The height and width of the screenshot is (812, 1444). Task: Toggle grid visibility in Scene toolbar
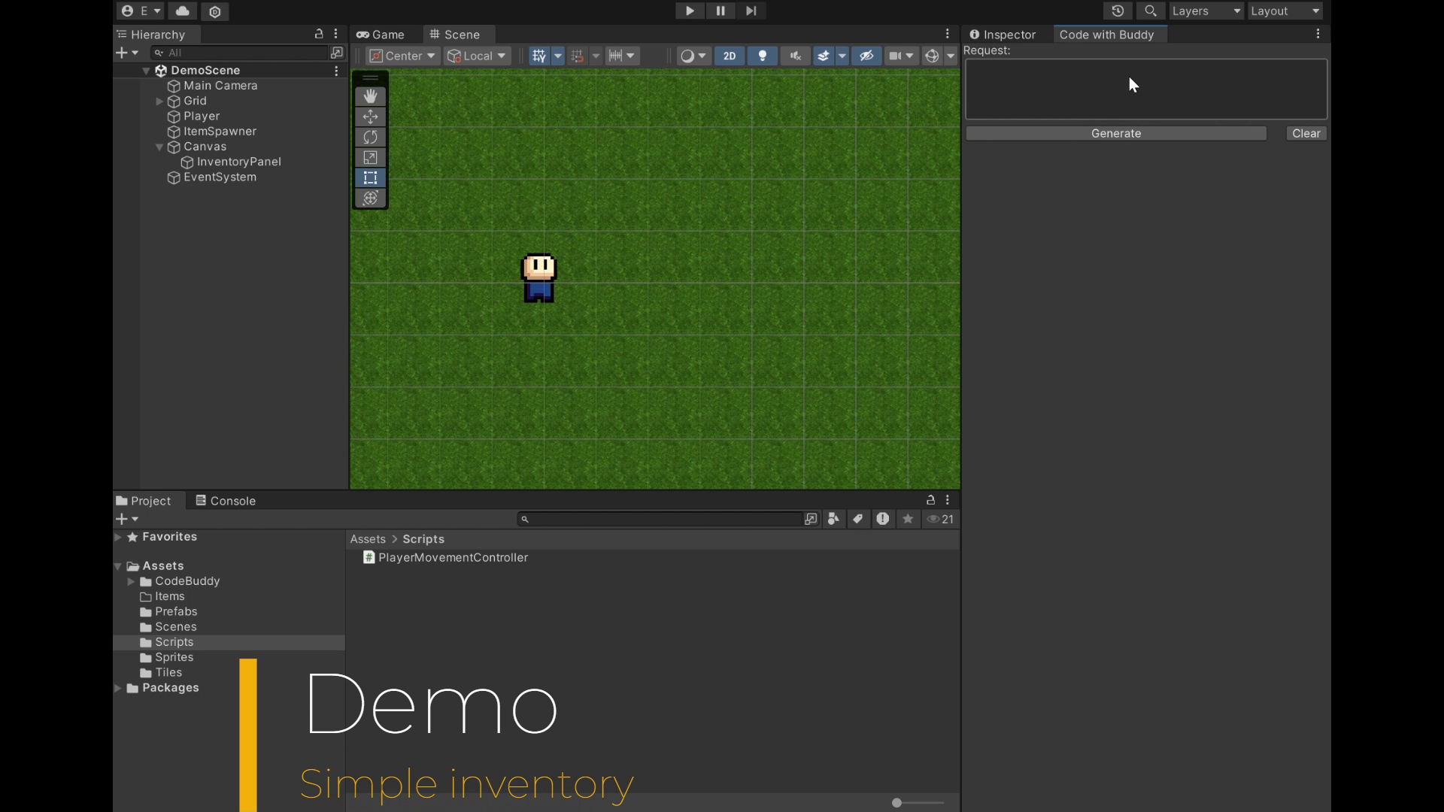tap(539, 56)
